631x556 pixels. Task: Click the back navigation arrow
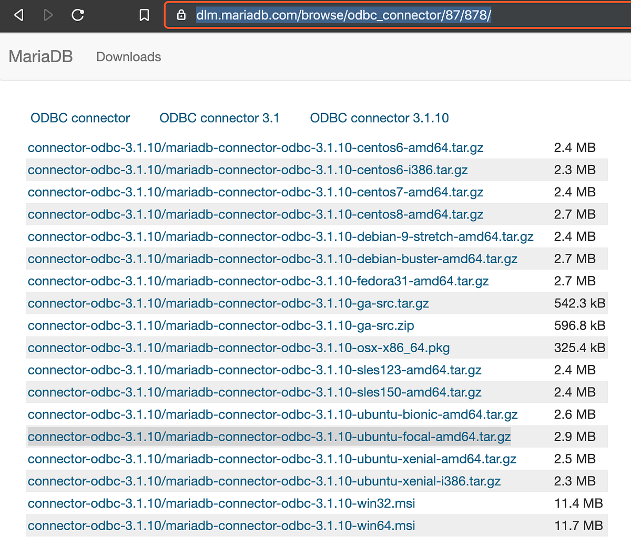tap(18, 15)
